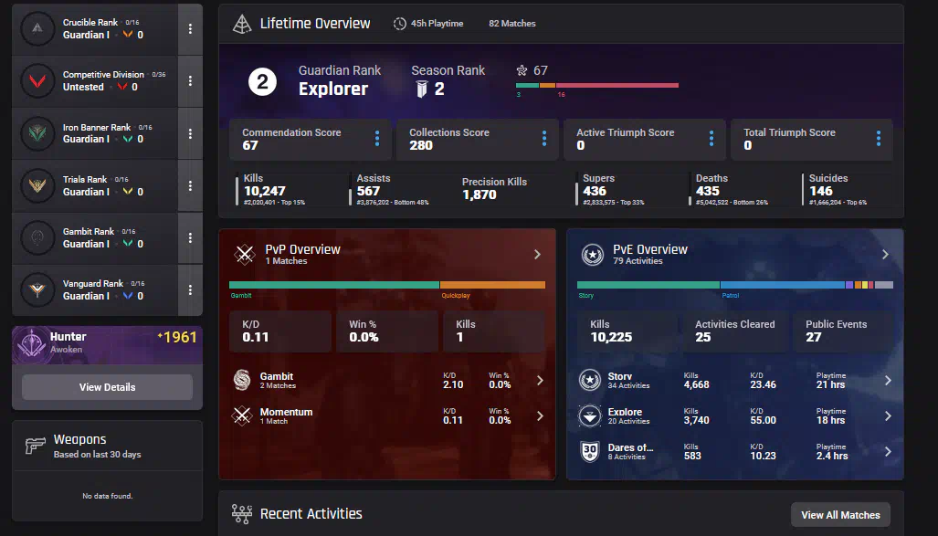Expand PvE Overview with chevron arrow
938x536 pixels.
[x=885, y=254]
